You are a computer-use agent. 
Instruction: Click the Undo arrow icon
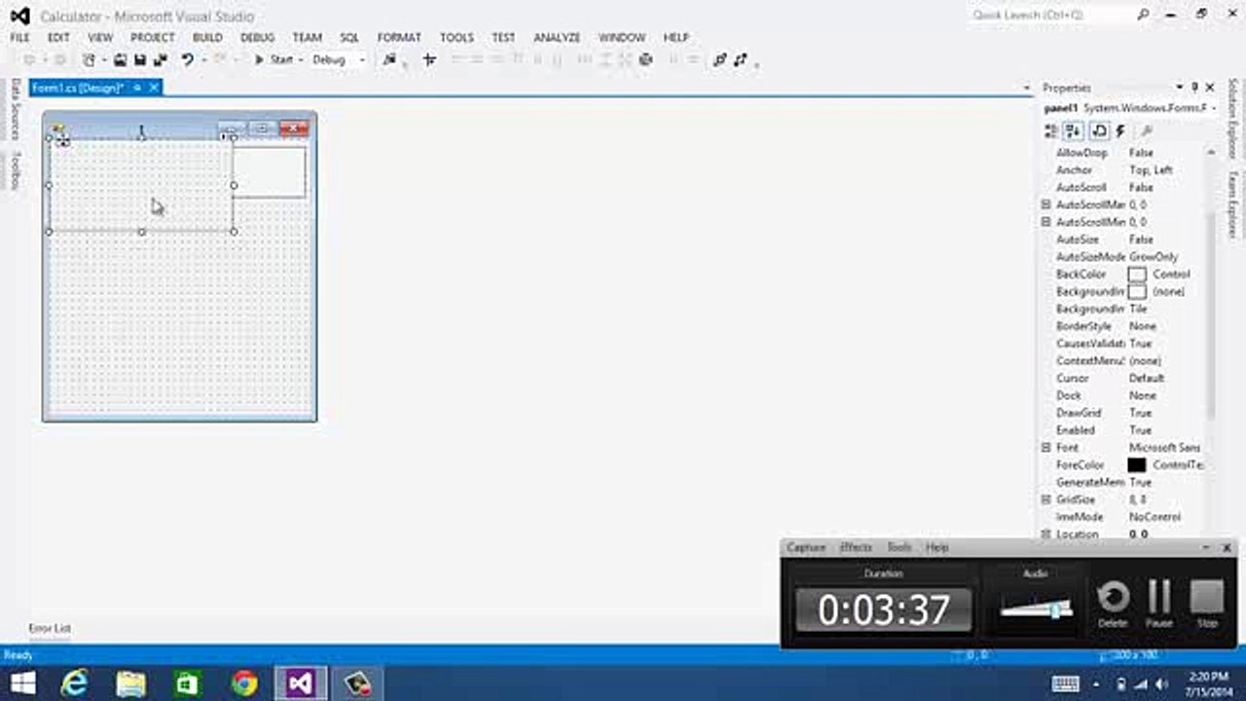tap(187, 59)
